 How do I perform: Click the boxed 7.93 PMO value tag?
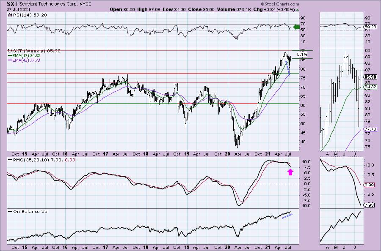coord(369,205)
